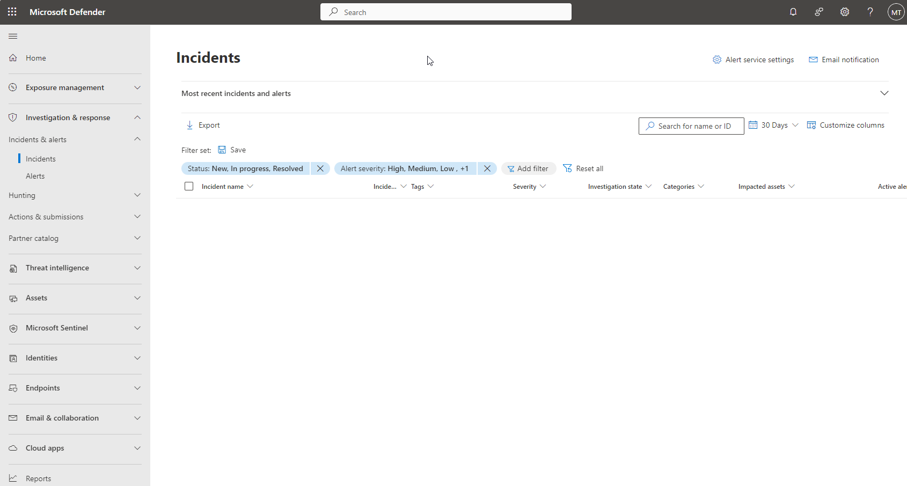Expand Partner catalog section
The image size is (907, 486).
coord(137,238)
